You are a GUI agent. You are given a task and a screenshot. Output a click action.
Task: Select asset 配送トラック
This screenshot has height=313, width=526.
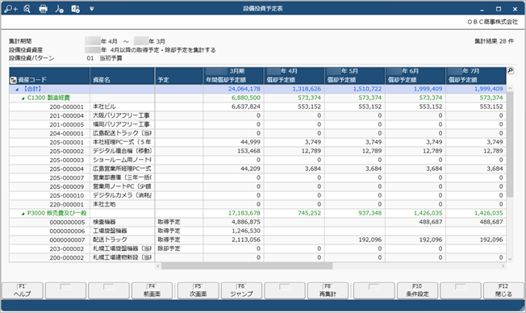click(110, 240)
